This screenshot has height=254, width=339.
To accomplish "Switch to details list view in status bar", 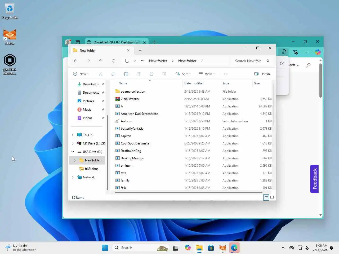I will tap(266, 197).
